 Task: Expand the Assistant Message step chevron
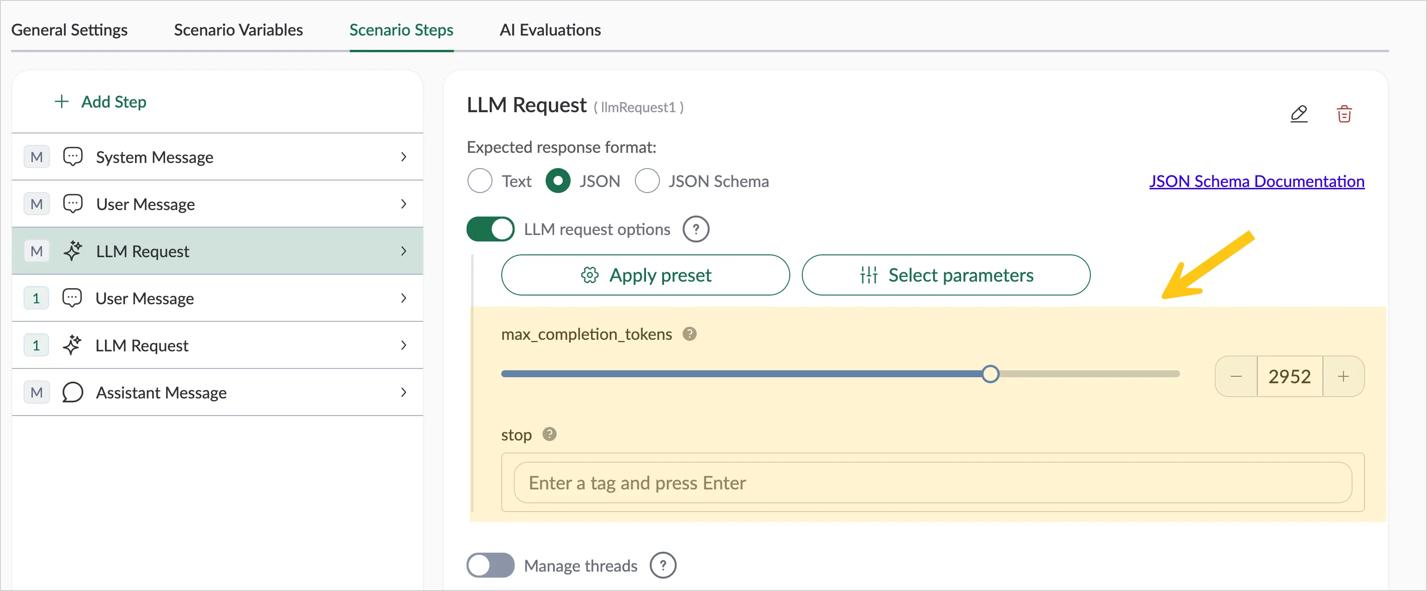click(x=404, y=392)
